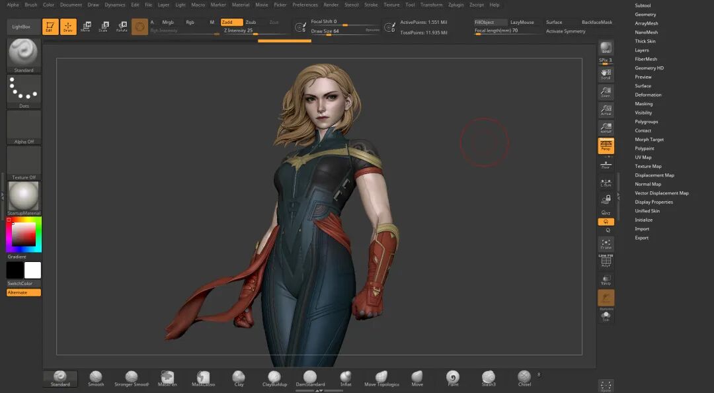Screen dimensions: 714x393
Task: Click FillObject button
Action: 489,22
